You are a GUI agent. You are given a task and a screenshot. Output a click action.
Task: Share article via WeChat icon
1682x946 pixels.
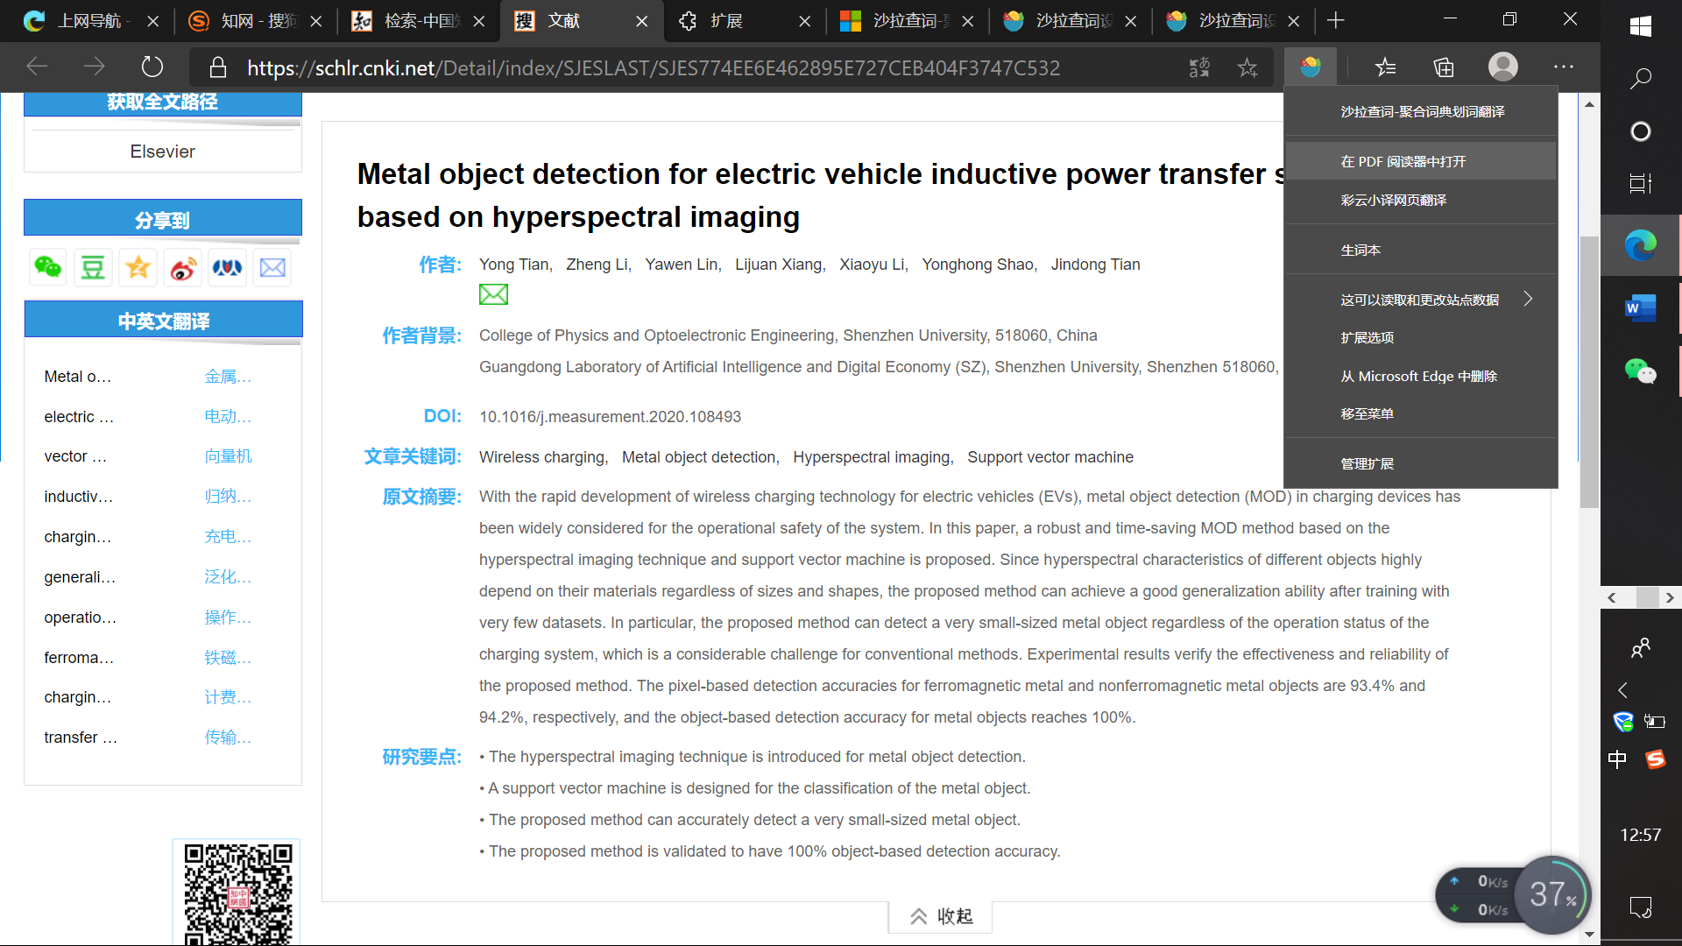(47, 267)
